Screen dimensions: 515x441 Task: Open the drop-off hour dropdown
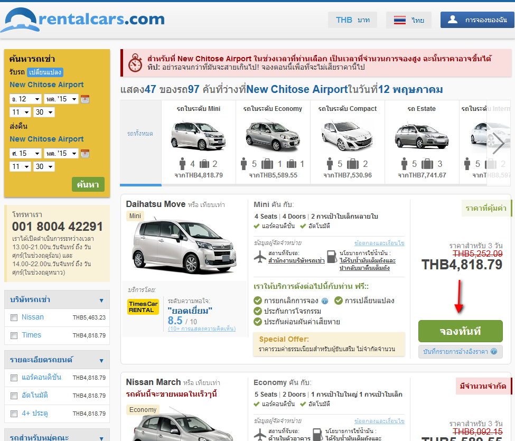pyautogui.click(x=21, y=166)
